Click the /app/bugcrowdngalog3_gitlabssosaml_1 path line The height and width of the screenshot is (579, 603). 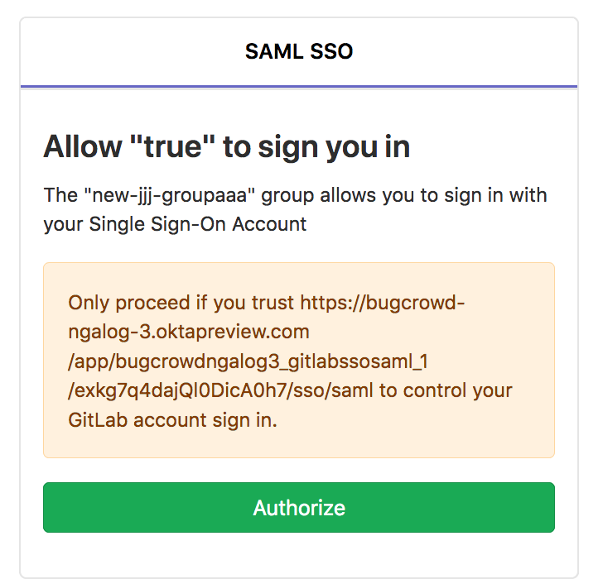pos(248,361)
